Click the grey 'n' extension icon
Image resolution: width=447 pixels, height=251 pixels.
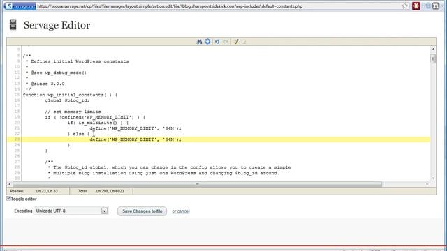436,6
